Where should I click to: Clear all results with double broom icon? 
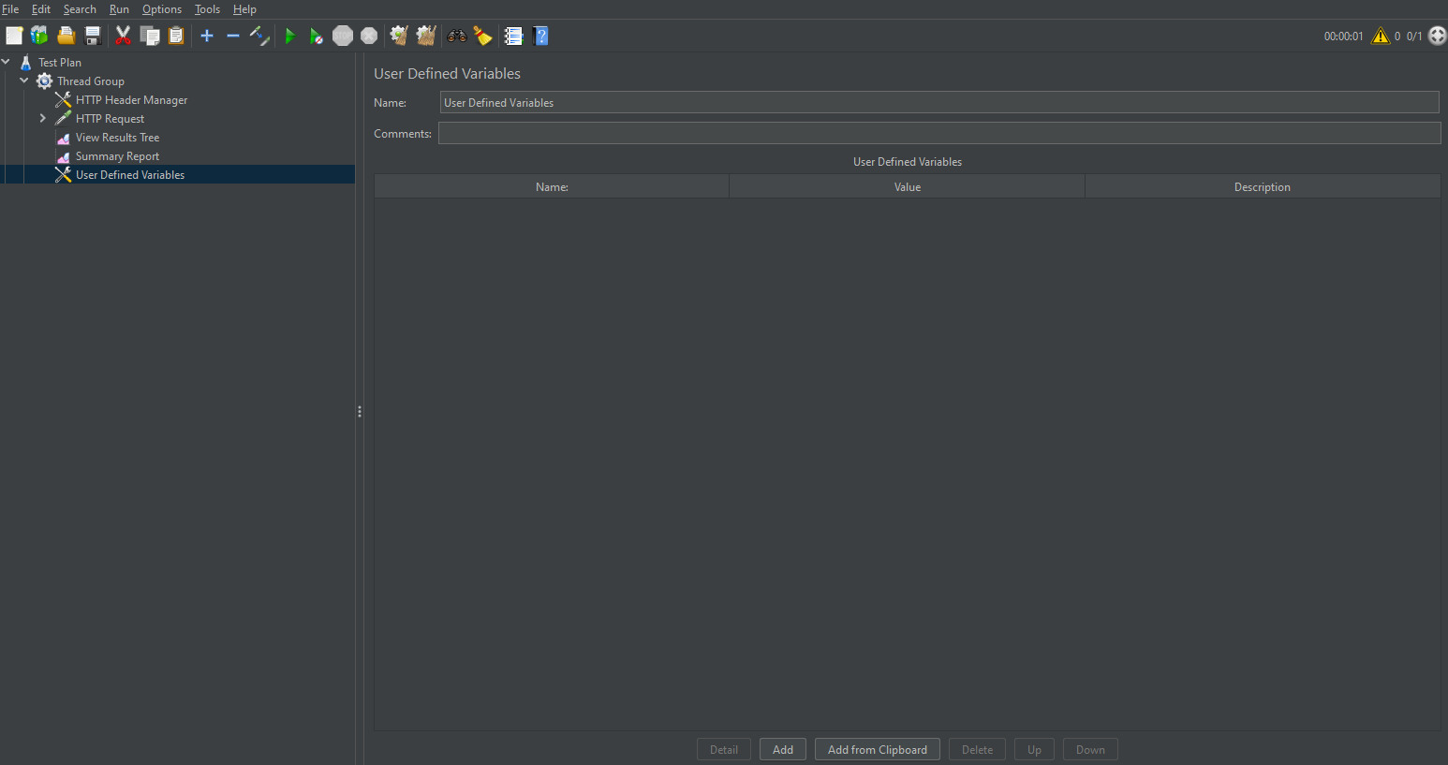[426, 36]
